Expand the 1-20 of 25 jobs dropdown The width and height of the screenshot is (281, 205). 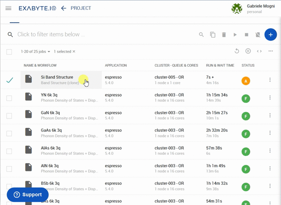36,51
